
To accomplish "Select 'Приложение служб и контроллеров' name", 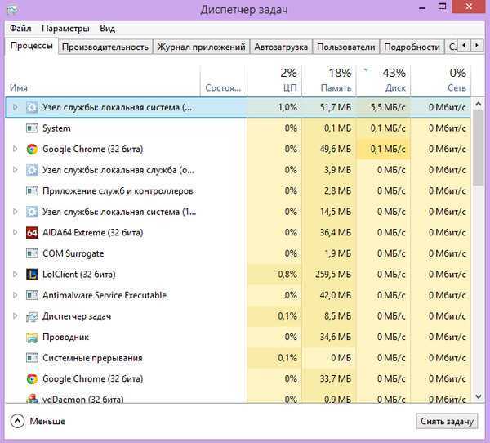I will (118, 190).
